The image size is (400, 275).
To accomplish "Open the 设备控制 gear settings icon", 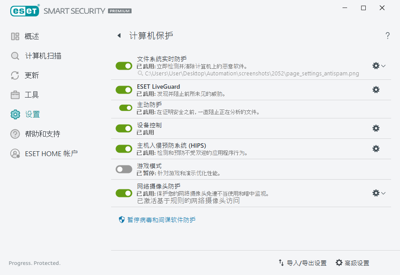I will pos(376,128).
